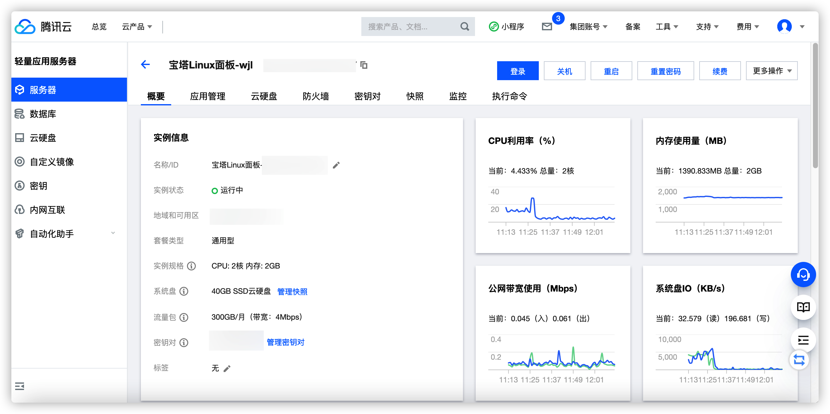The image size is (830, 414).
Task: Open the documentation book icon
Action: pos(803,307)
